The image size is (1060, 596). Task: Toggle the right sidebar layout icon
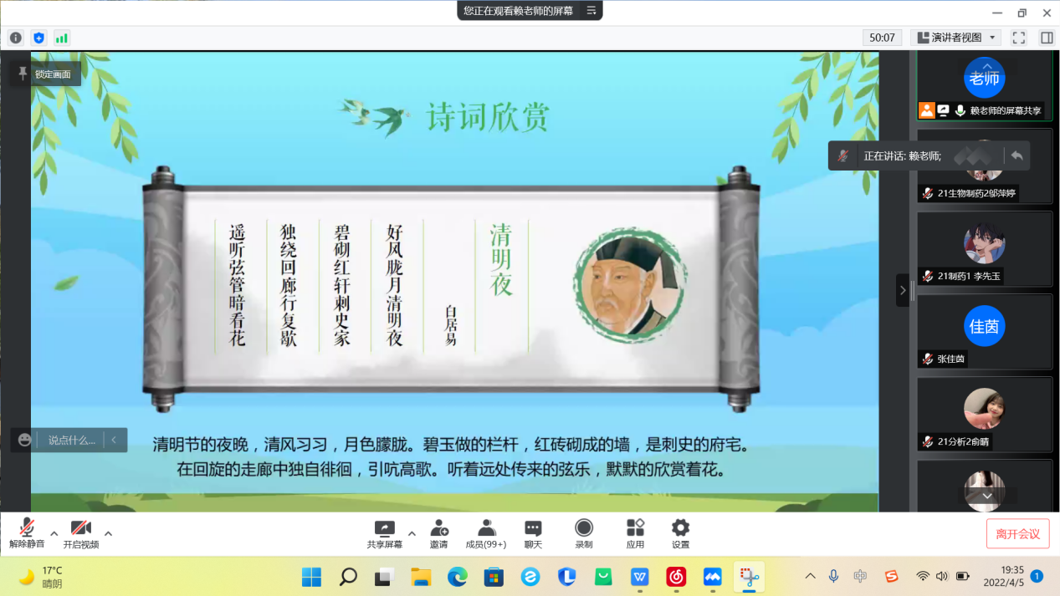pos(1047,38)
